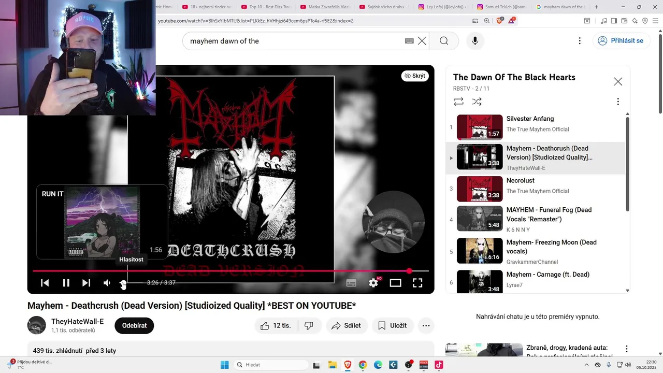Viewport: 663px width, 373px height.
Task: Switch to theater mode view
Action: tap(396, 283)
